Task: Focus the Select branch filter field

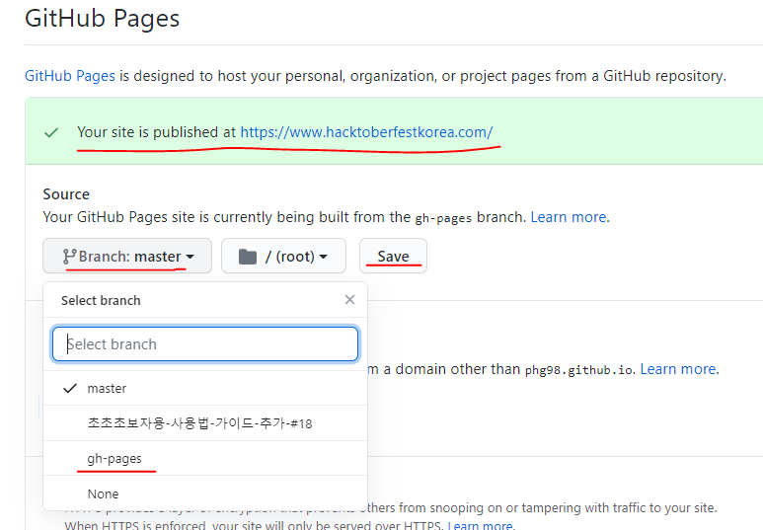Action: [x=205, y=344]
